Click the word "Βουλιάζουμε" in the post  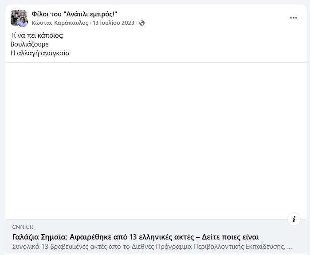coord(29,44)
